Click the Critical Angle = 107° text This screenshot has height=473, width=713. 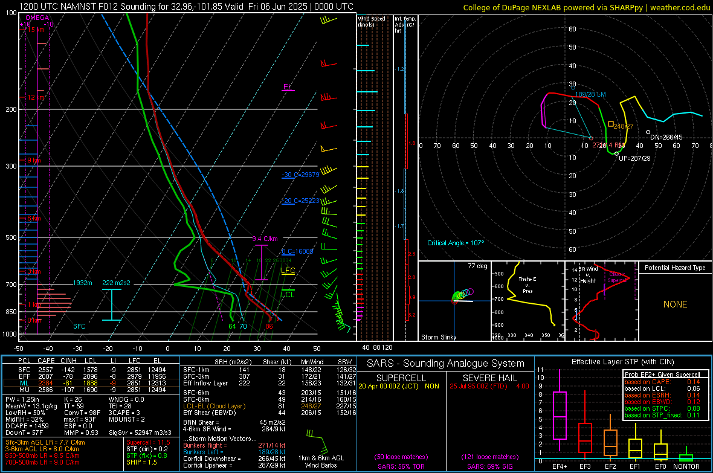coord(456,243)
